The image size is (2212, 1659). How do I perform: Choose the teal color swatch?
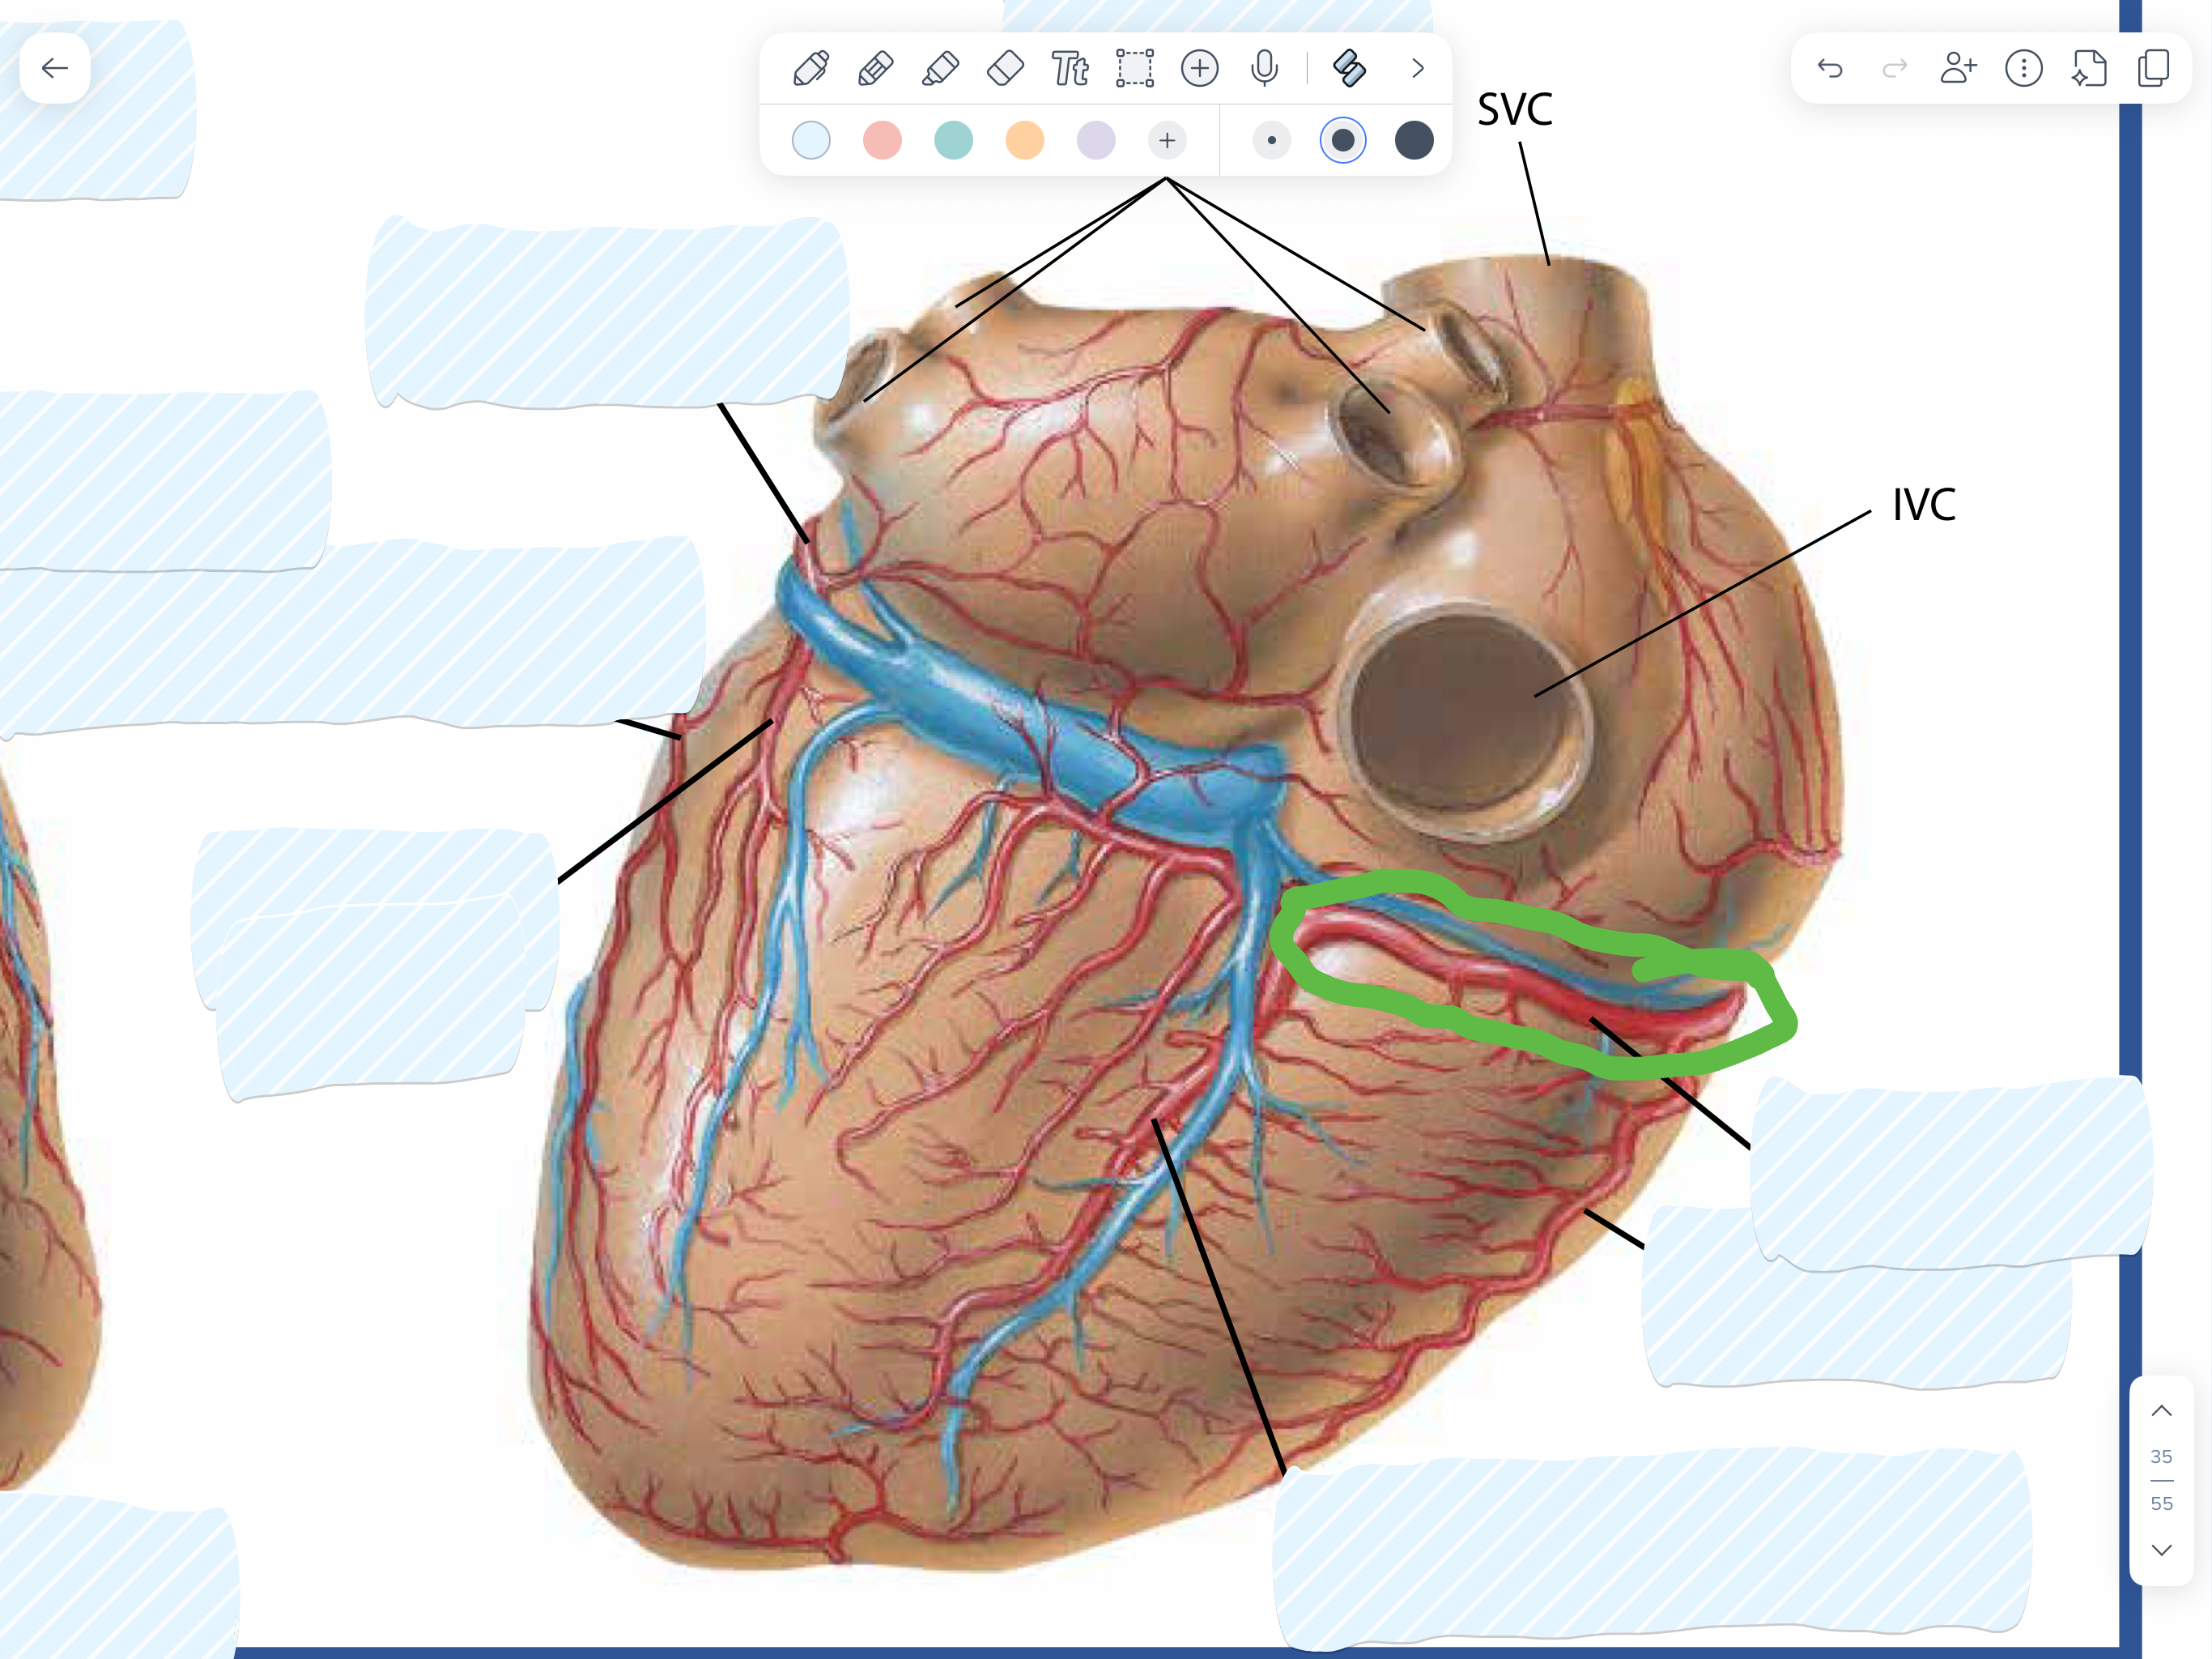(x=953, y=140)
